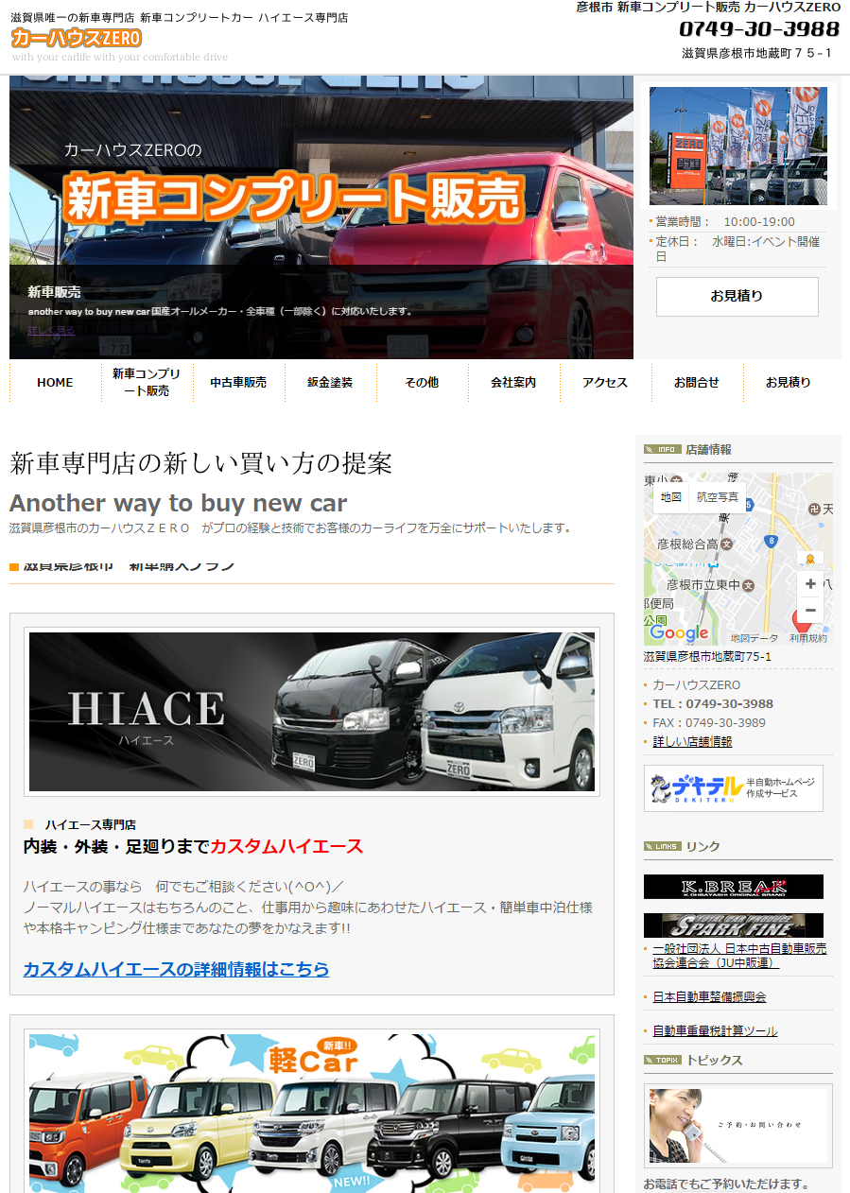Open the 自動車重量税計算ツール link
The image size is (850, 1193).
pos(715,1031)
